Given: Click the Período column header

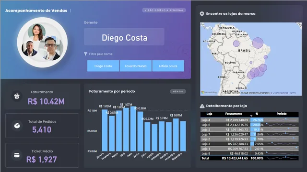Looking at the screenshot, I should point(282,114).
